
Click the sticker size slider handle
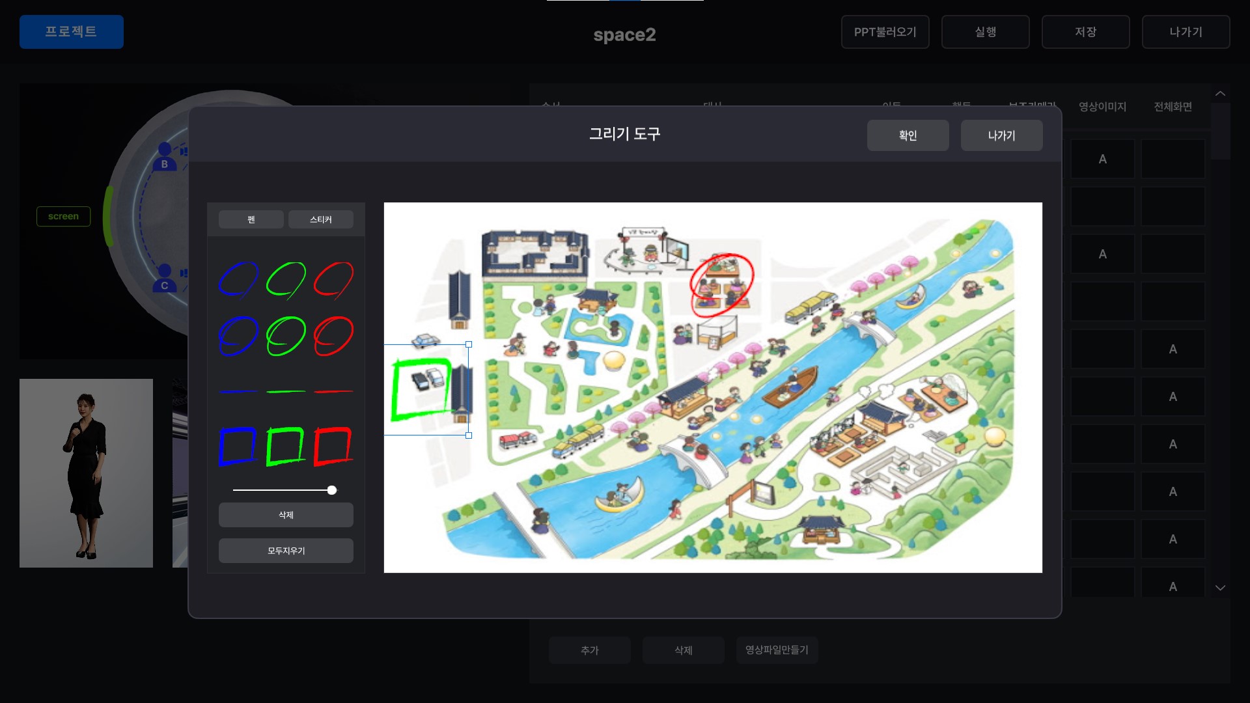(x=332, y=490)
